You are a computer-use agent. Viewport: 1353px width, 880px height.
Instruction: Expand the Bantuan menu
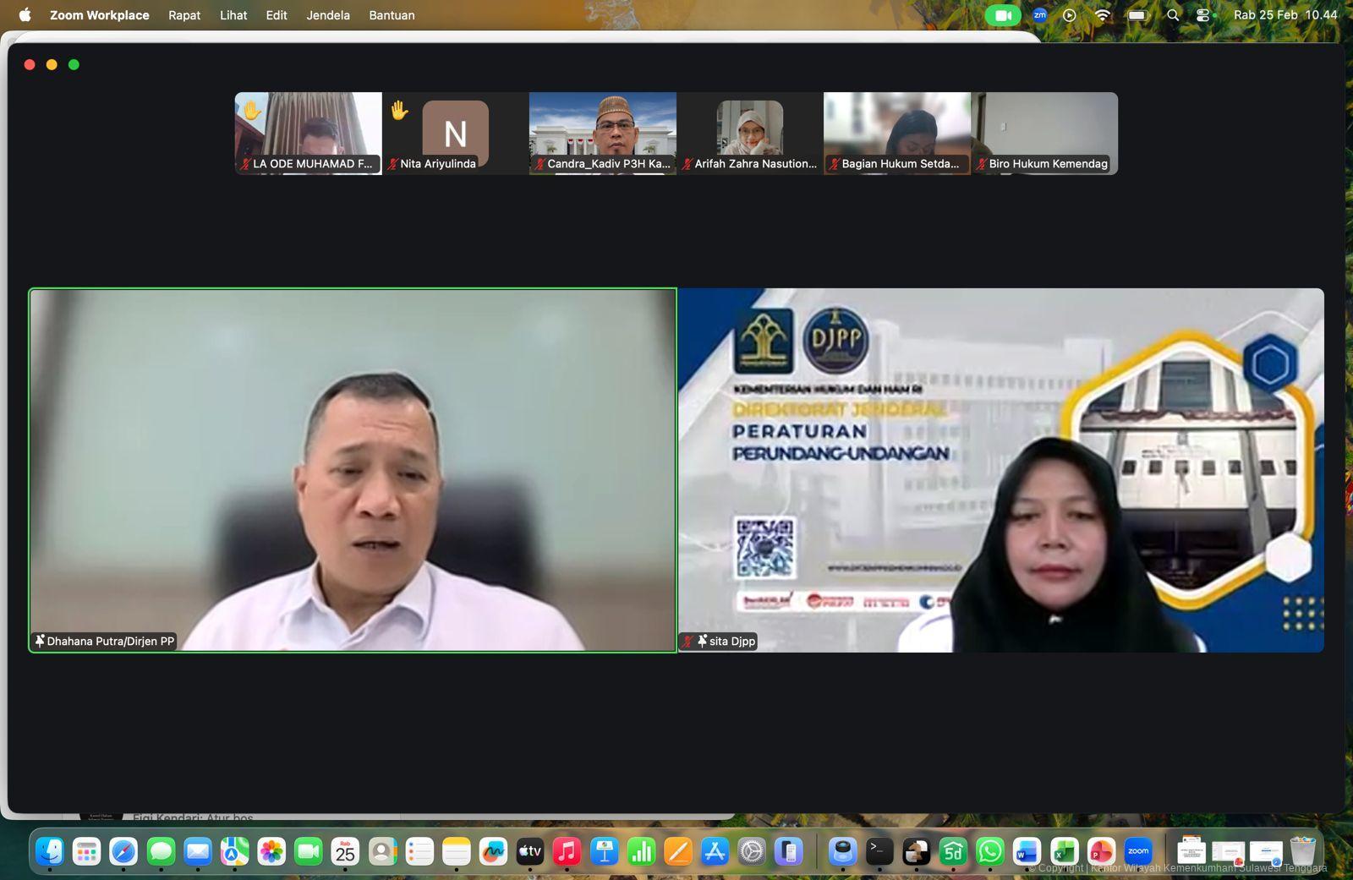point(392,15)
